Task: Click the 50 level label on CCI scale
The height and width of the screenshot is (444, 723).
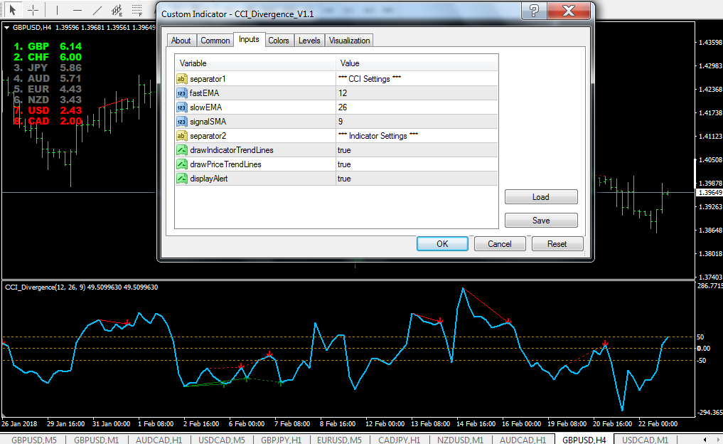Action: (700, 337)
